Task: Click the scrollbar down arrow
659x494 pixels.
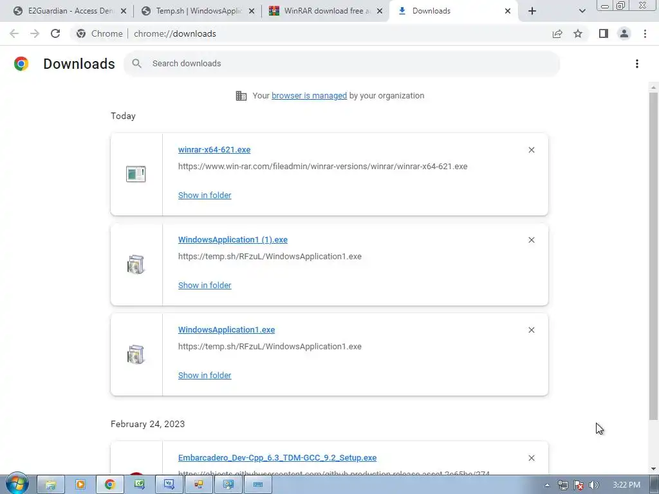Action: [x=653, y=469]
